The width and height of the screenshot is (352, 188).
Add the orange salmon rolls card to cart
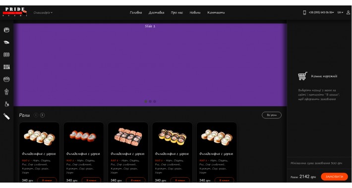91,180
